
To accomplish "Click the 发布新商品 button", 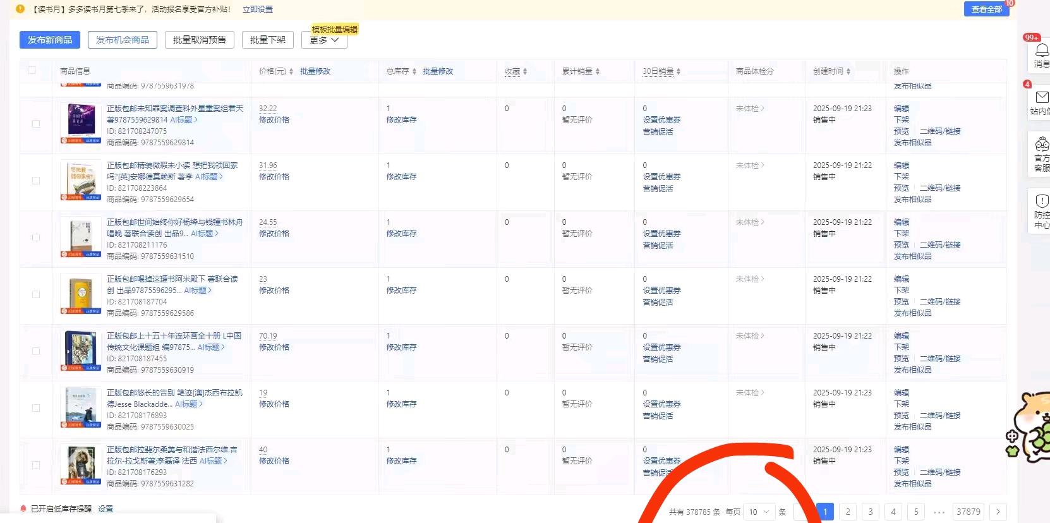I will 50,40.
